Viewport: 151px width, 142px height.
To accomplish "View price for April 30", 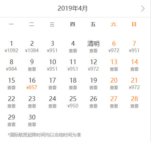I will [32, 120].
